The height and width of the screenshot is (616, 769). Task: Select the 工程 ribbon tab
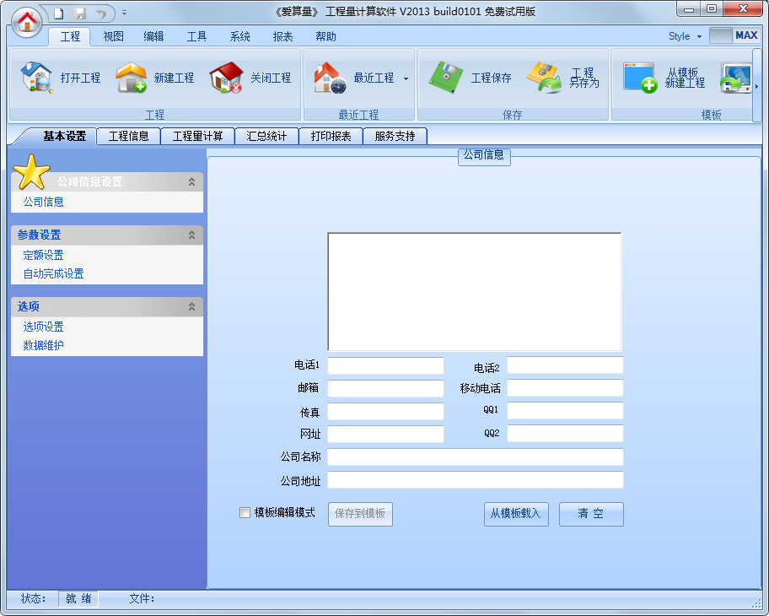coord(70,36)
